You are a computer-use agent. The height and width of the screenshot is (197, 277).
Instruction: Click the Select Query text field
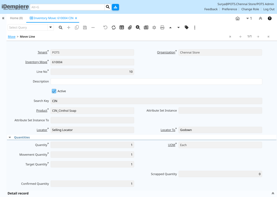pyautogui.click(x=28, y=27)
